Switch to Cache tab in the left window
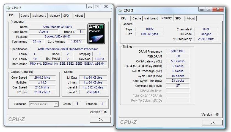The height and width of the screenshot is (132, 231). (x=25, y=16)
